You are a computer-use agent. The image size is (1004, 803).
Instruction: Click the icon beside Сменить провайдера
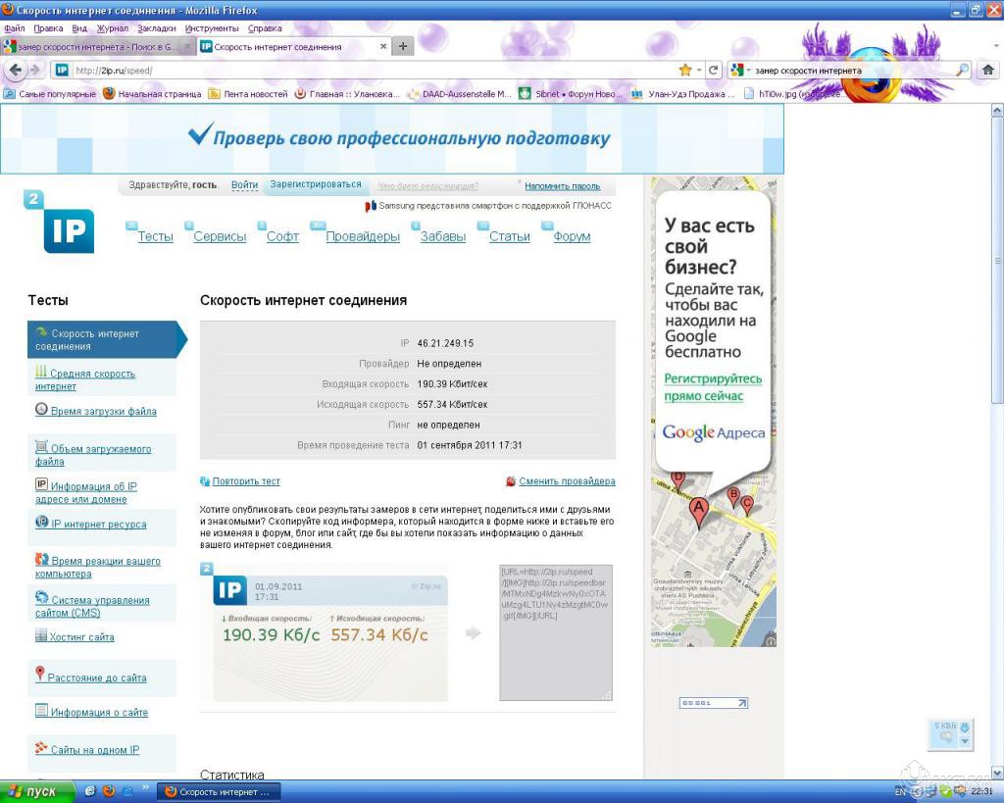512,481
